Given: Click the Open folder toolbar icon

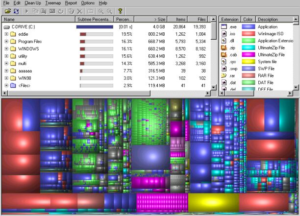Looking at the screenshot, I should (x=8, y=11).
